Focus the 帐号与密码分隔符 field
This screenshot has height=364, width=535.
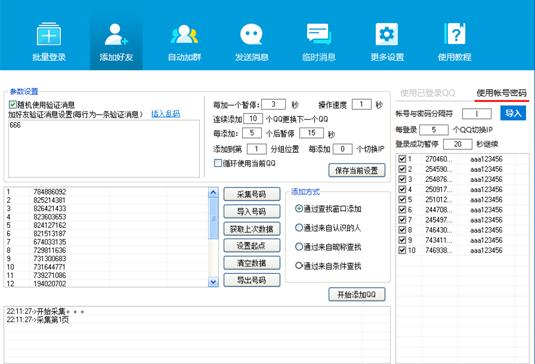[477, 114]
